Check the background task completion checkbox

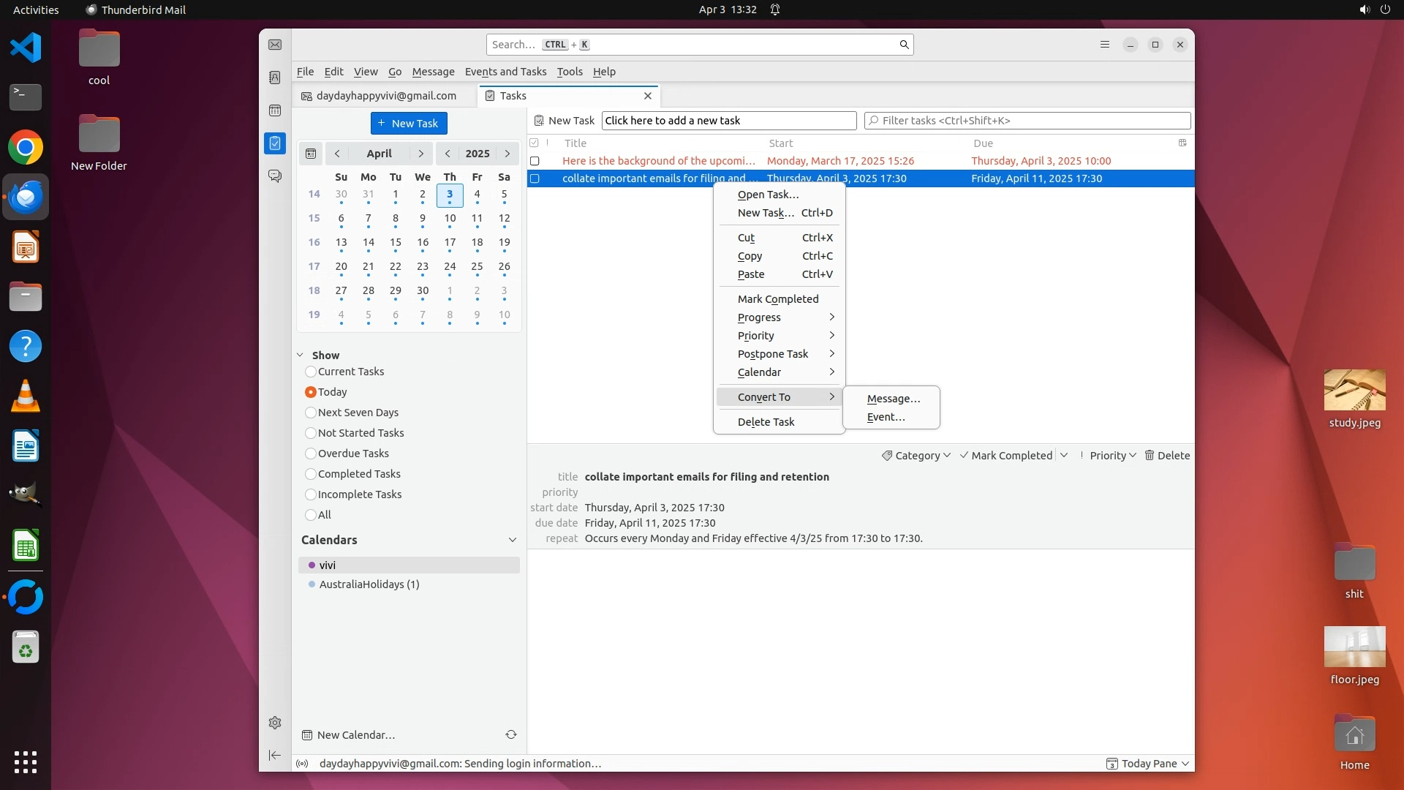coord(535,161)
